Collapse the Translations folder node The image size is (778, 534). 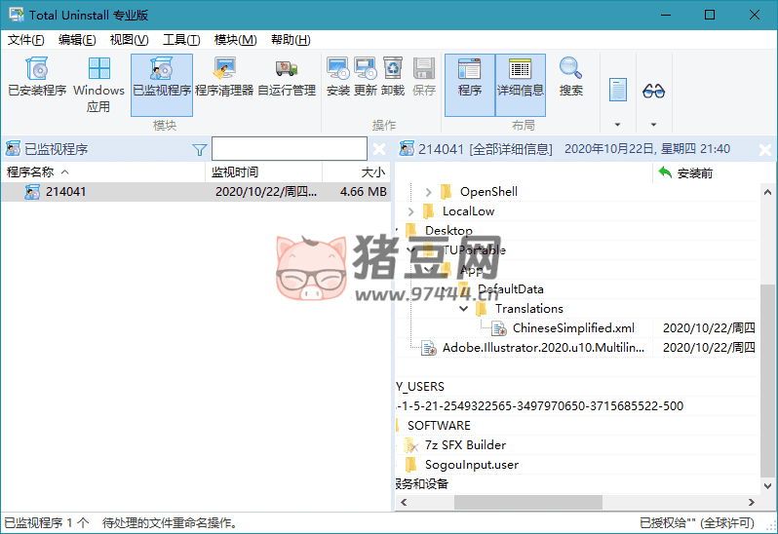tap(463, 309)
